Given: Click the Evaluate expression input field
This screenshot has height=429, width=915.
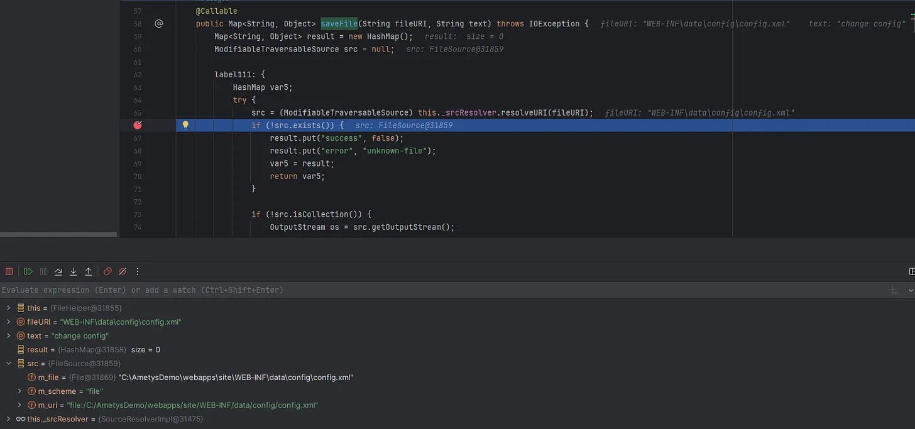Looking at the screenshot, I should click(x=377, y=290).
